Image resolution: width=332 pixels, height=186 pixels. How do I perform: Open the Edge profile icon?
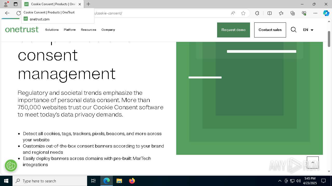pos(6,4)
